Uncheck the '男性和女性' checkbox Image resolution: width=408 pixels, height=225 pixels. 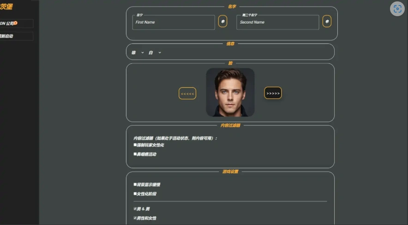(x=135, y=218)
